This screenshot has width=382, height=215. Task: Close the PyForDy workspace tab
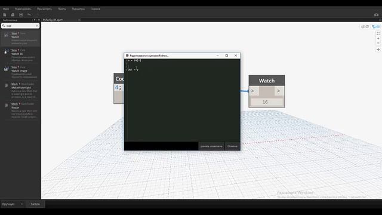(x=79, y=20)
